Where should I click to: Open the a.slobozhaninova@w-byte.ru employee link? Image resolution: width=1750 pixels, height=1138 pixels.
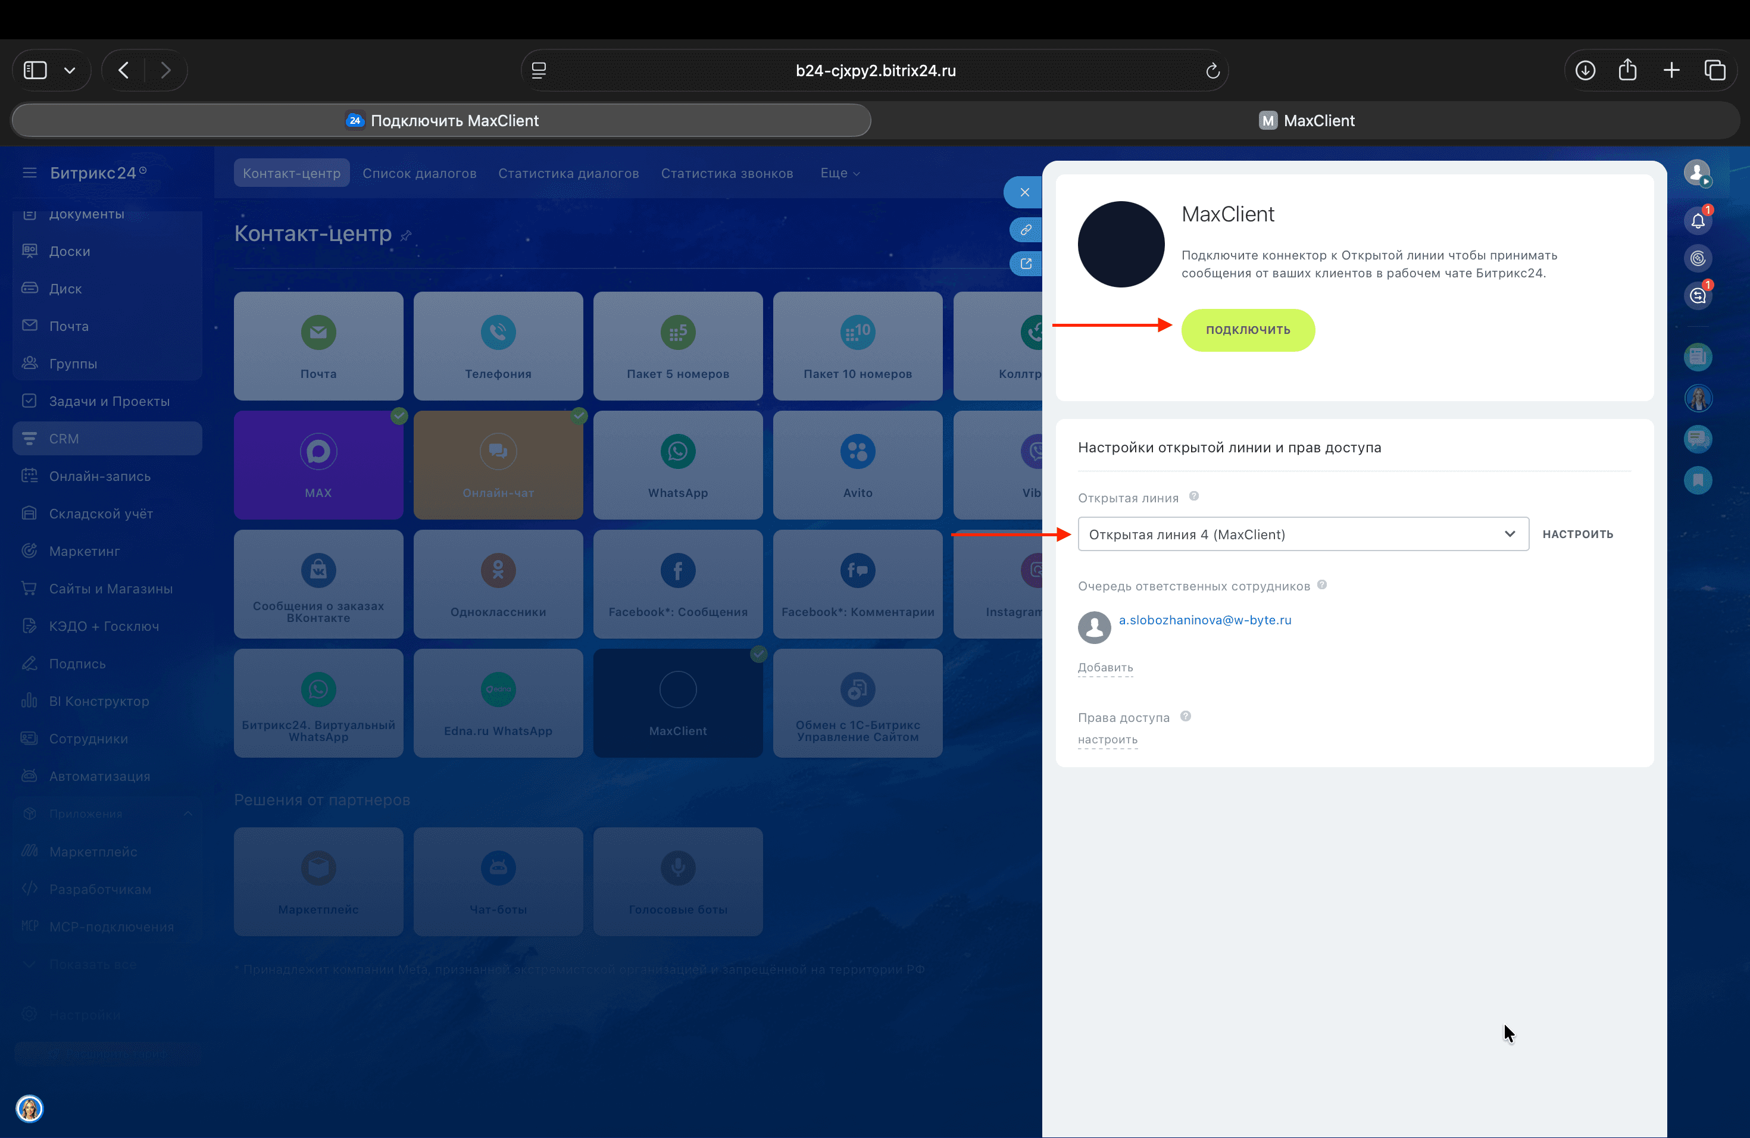tap(1204, 620)
